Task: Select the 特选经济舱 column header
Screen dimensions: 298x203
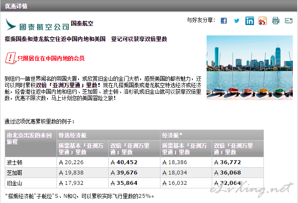Action: (x=72, y=135)
